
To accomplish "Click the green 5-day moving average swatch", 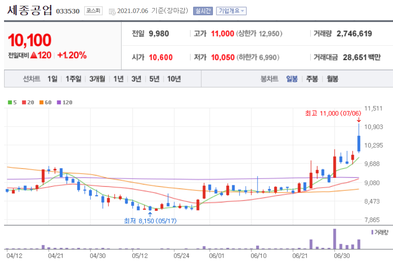I will click(x=10, y=102).
